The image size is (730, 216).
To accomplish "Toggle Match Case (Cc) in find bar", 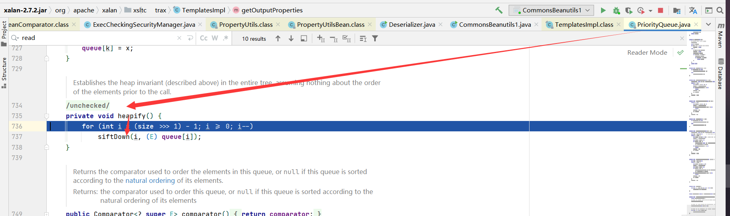I will click(204, 38).
